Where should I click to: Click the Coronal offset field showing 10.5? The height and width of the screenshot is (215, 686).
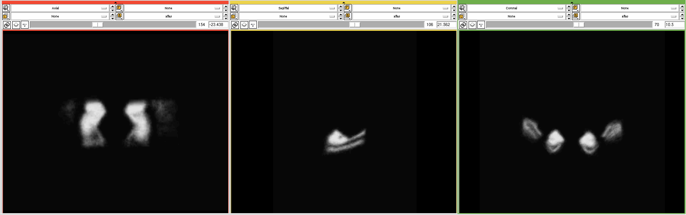[674, 25]
